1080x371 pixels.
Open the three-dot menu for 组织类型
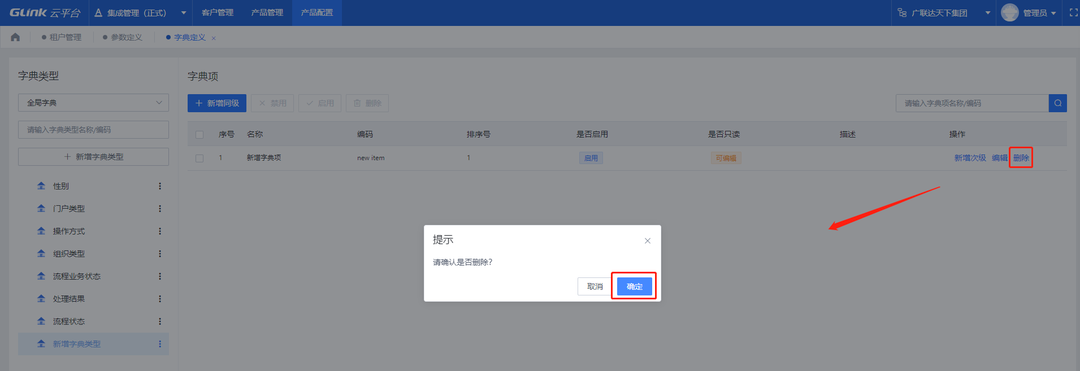(160, 254)
